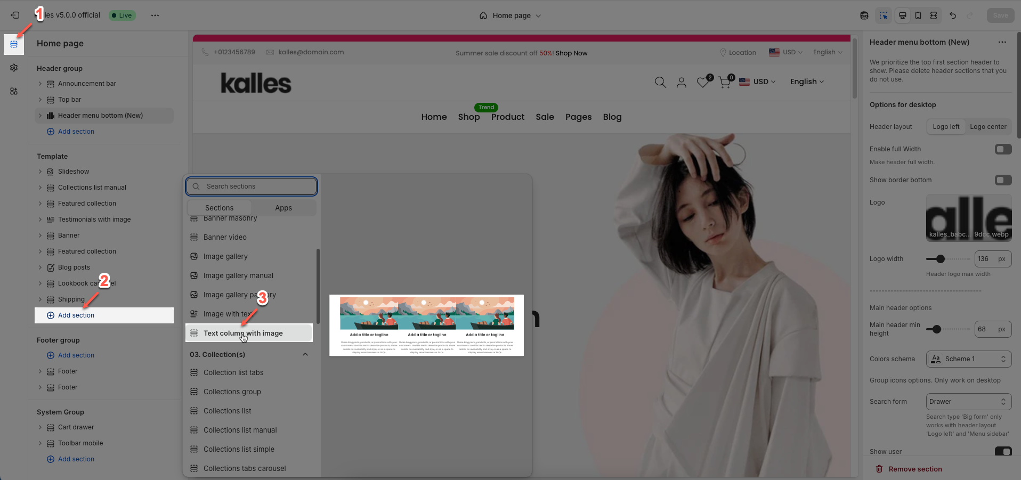Switch to mobile preview icon
This screenshot has width=1021, height=480.
pyautogui.click(x=918, y=15)
